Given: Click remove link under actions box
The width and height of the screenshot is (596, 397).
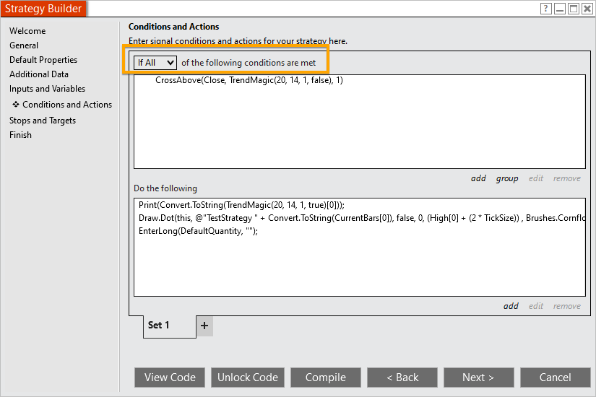Looking at the screenshot, I should [x=566, y=306].
